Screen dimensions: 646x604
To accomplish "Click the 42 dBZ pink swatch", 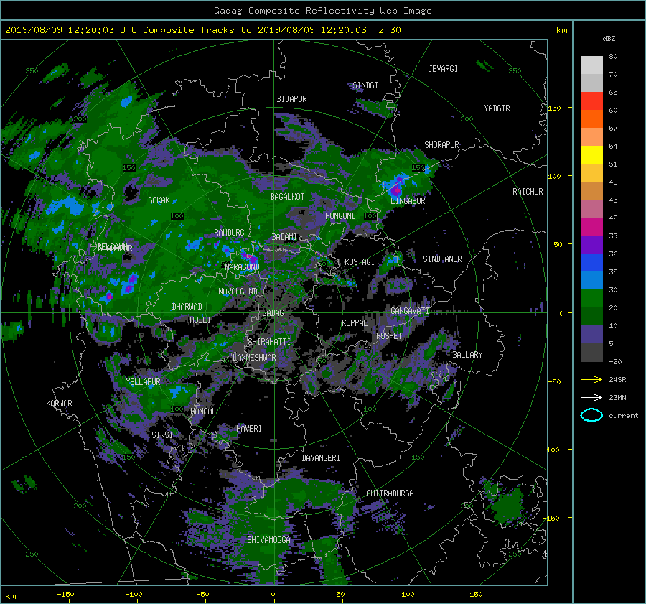I will (591, 208).
